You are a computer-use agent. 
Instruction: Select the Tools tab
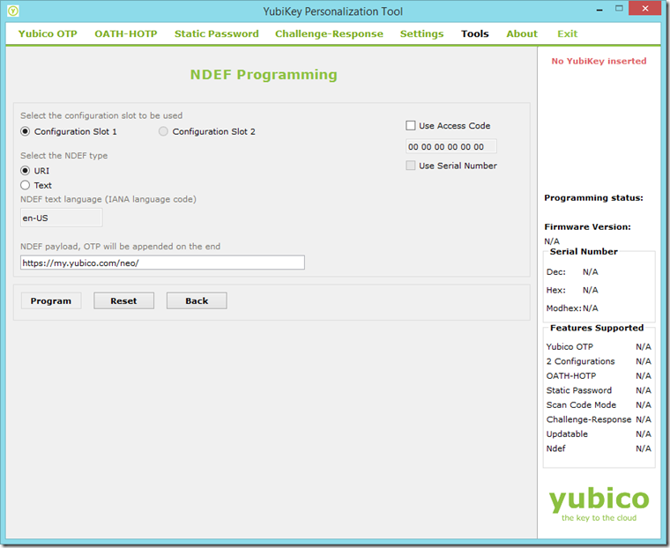click(474, 33)
